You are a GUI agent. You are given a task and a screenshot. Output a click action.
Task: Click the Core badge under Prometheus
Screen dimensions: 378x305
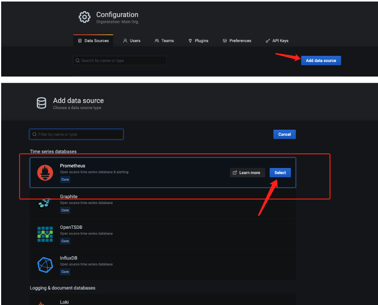click(65, 179)
